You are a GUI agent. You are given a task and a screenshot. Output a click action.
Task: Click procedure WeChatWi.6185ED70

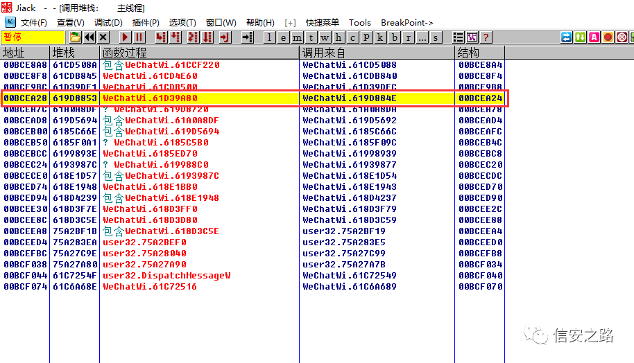pos(150,153)
